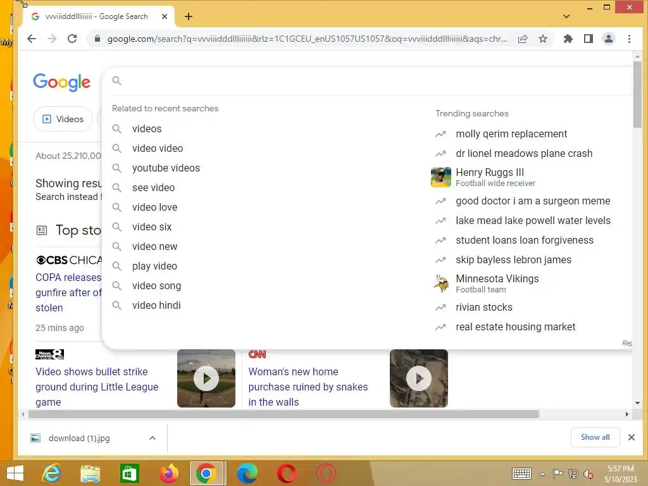The image size is (648, 486).
Task: Select 'lake mead lake powell water levels'
Action: (x=533, y=221)
